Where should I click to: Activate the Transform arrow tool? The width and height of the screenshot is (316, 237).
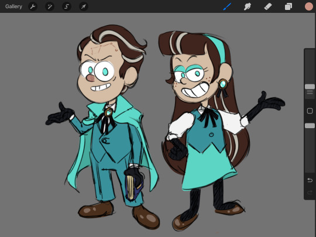click(84, 6)
